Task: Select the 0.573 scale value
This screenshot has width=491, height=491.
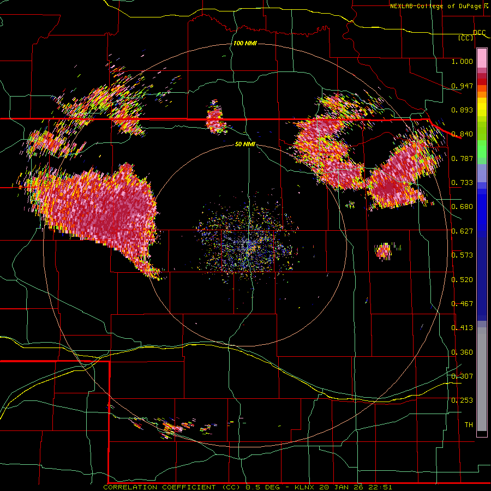Action: (462, 255)
